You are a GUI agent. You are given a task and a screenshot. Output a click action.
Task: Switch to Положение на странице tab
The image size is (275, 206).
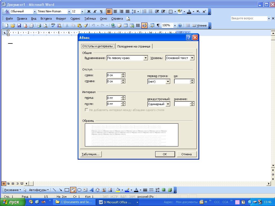click(x=134, y=46)
